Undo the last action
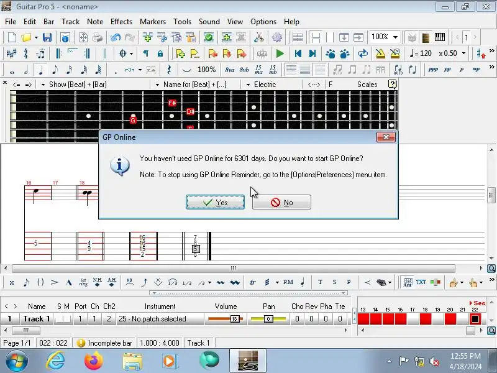The height and width of the screenshot is (373, 497). coord(116,37)
